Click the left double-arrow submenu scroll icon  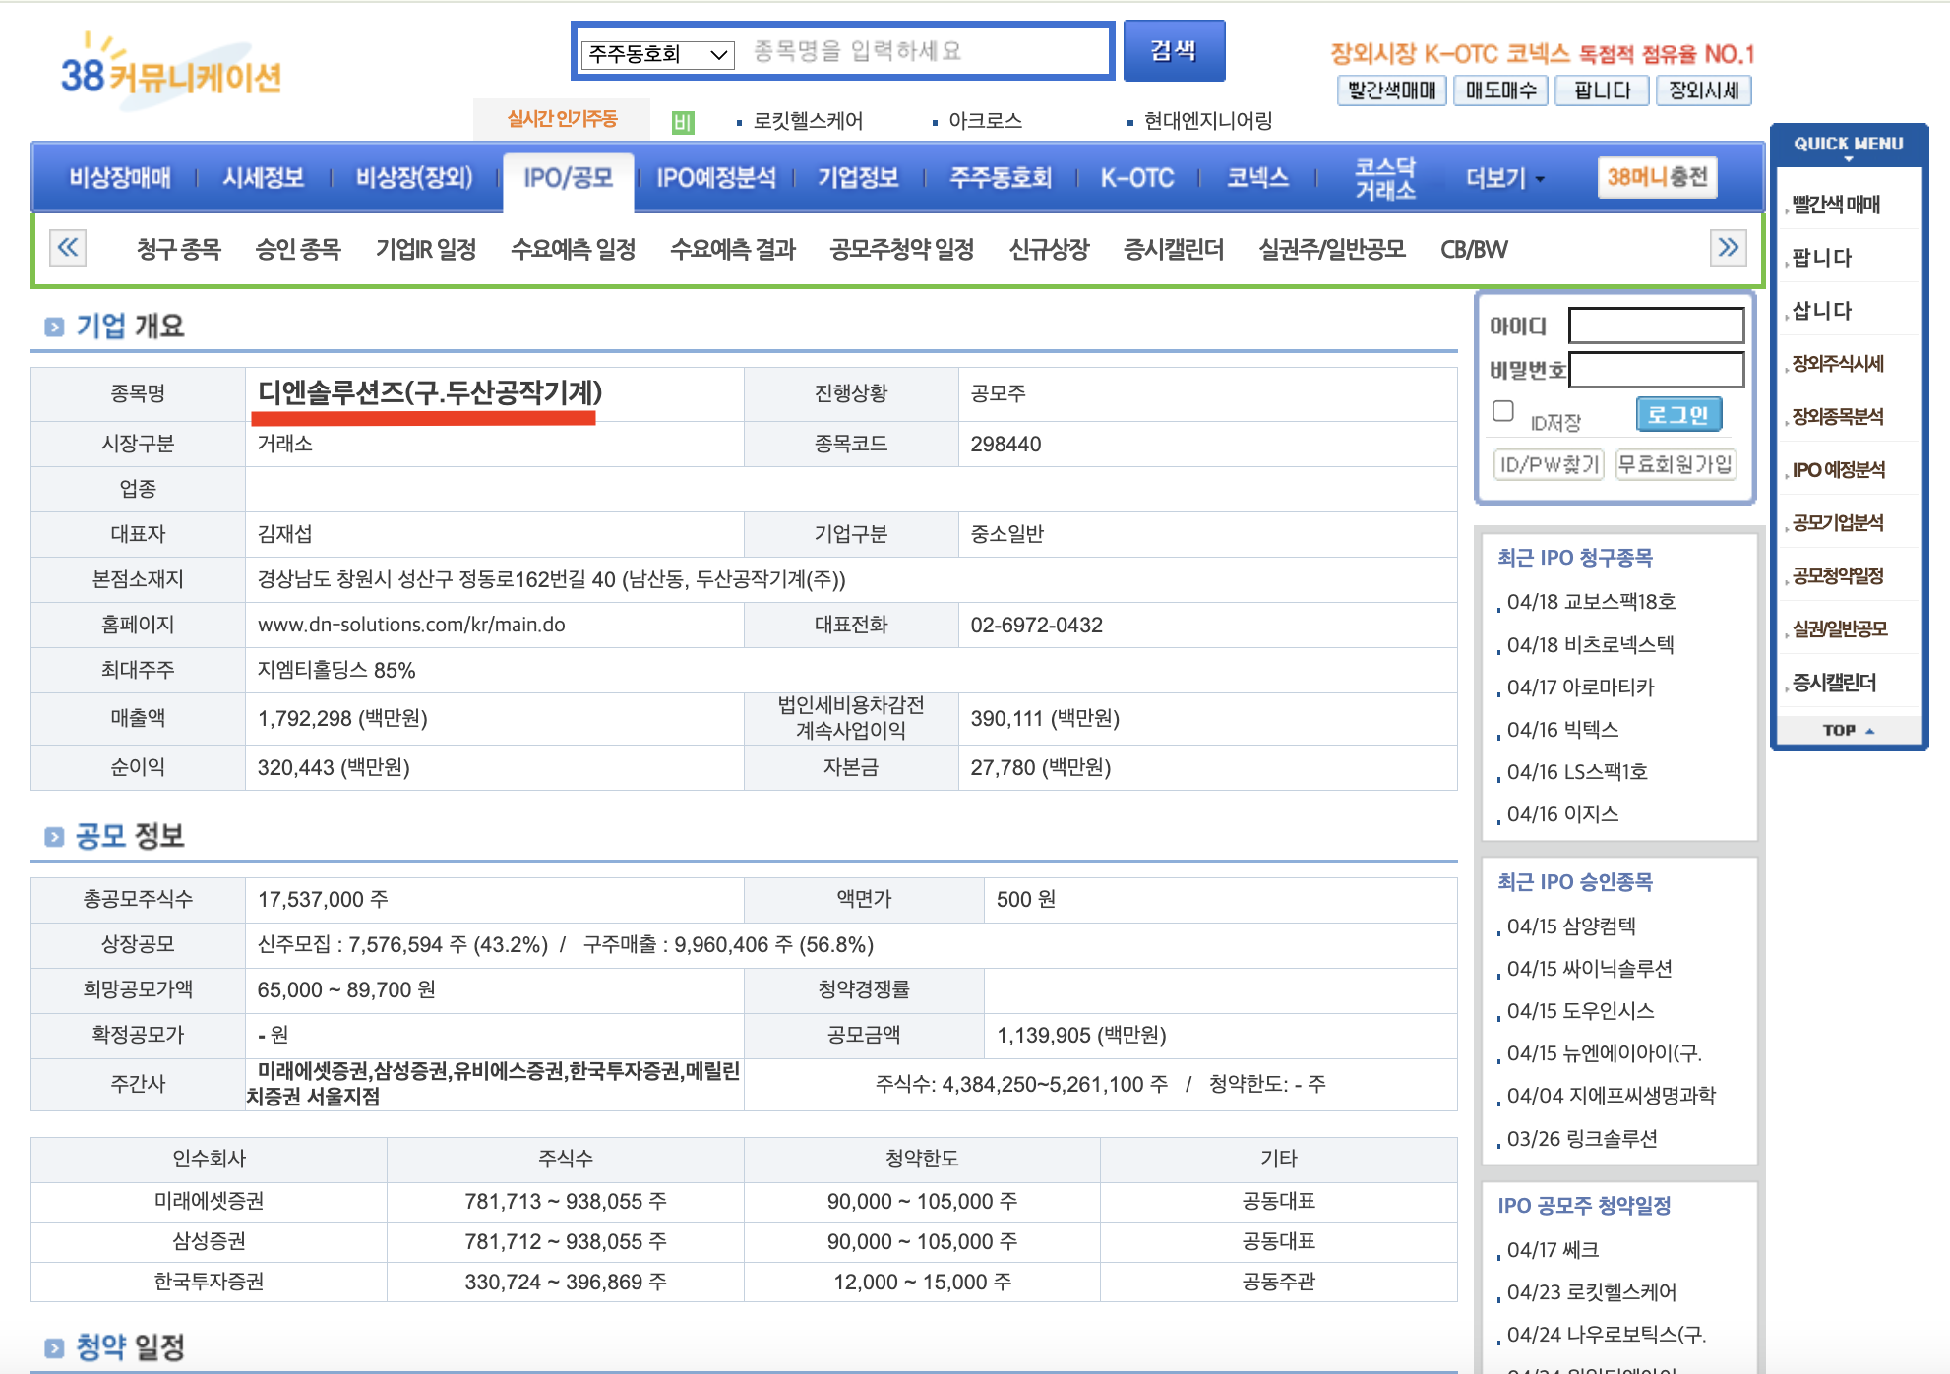click(x=68, y=248)
